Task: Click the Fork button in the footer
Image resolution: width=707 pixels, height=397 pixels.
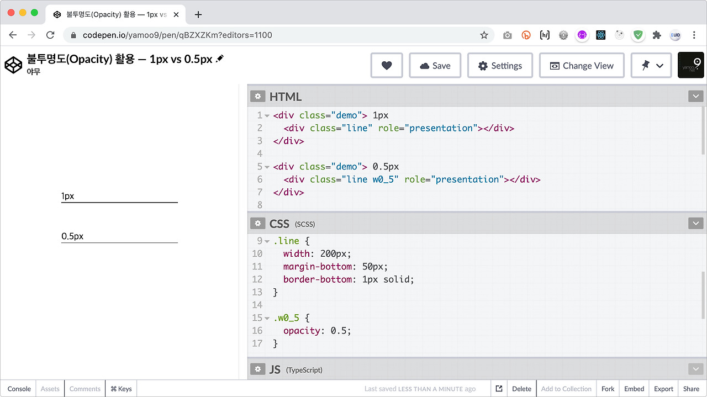Action: [608, 389]
